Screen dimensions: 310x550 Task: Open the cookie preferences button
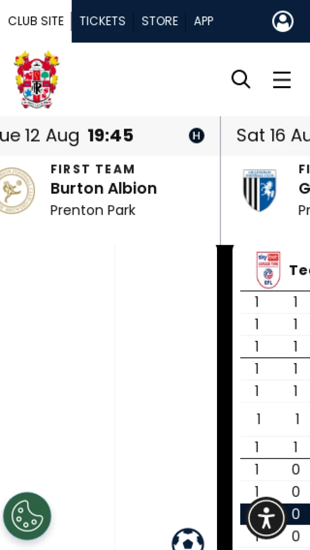pos(27,515)
